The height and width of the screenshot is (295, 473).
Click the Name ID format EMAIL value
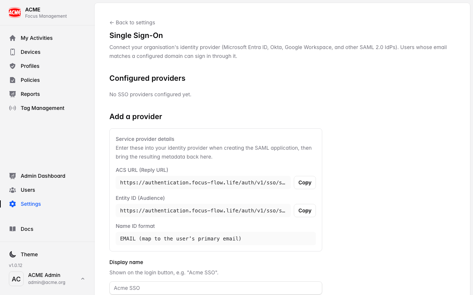point(216,239)
